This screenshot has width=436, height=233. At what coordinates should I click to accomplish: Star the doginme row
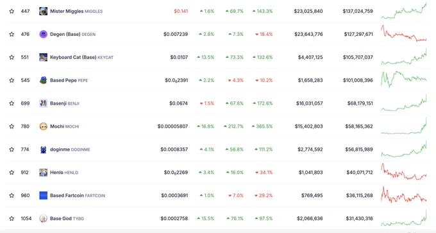(12, 150)
